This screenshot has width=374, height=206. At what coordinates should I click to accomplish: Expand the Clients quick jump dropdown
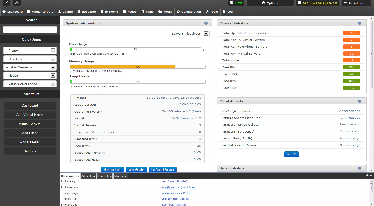[30, 51]
